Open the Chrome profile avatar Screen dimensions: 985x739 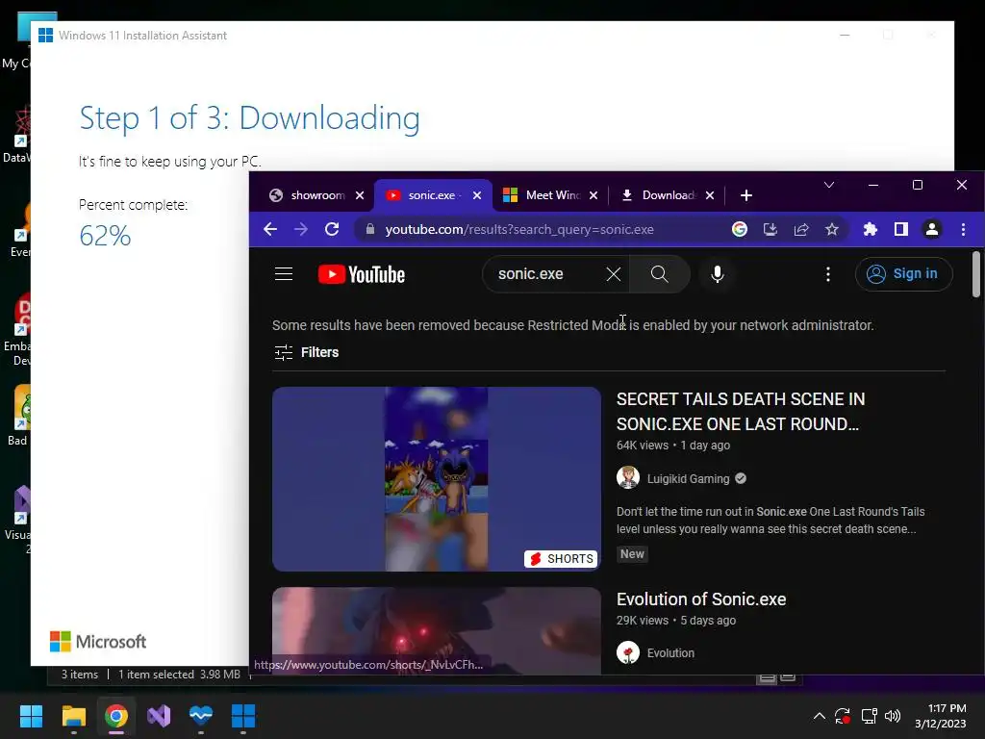click(931, 229)
